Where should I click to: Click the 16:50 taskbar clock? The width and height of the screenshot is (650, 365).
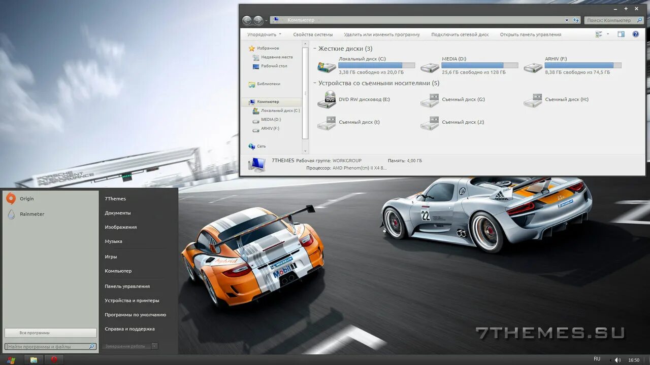point(634,360)
